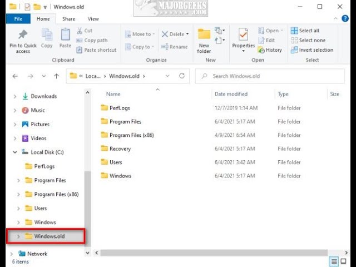
Task: Open the Recent locations dropdown
Action: tap(44, 76)
